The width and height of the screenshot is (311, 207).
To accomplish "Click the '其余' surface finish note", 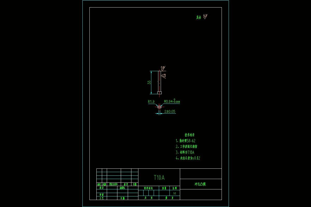I will (199, 18).
